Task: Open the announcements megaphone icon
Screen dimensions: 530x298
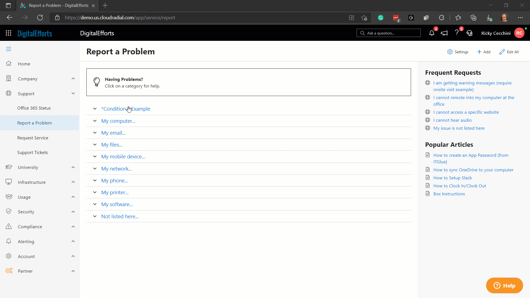Action: (444, 33)
